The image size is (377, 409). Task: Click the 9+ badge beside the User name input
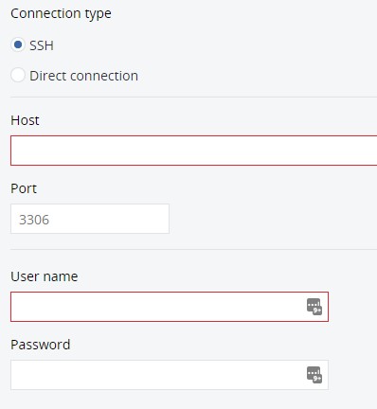(317, 311)
